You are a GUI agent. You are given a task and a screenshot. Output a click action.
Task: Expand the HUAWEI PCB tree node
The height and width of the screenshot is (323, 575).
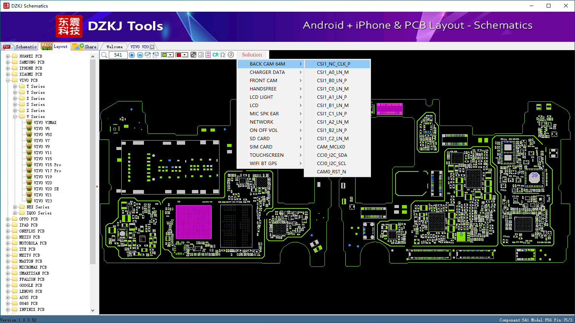tap(8, 56)
